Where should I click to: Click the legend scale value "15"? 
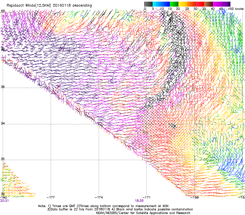(170, 9)
